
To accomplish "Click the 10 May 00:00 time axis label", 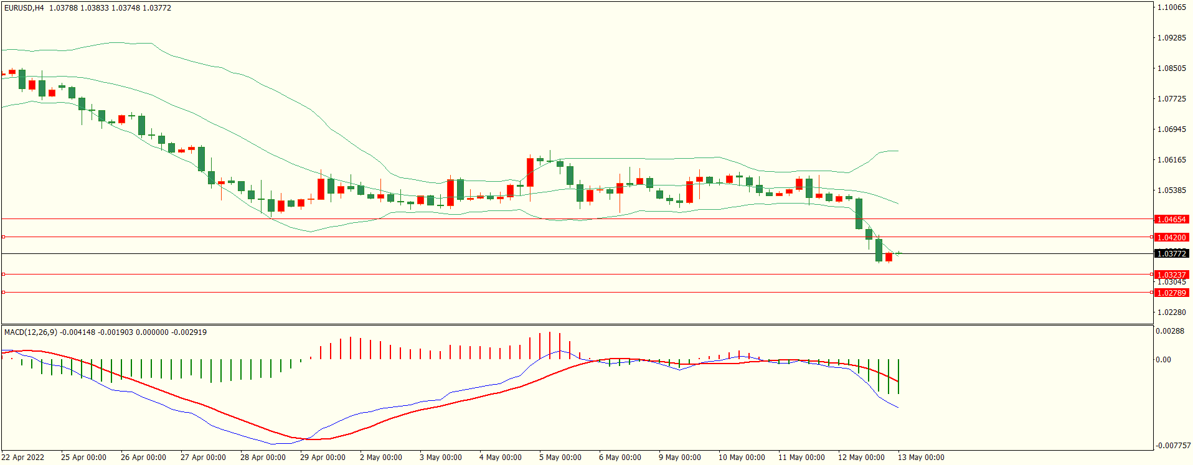I will coord(742,458).
